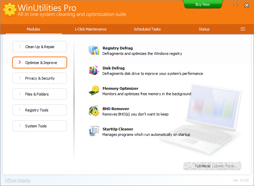Select Clean Up & Repair category

40,47
